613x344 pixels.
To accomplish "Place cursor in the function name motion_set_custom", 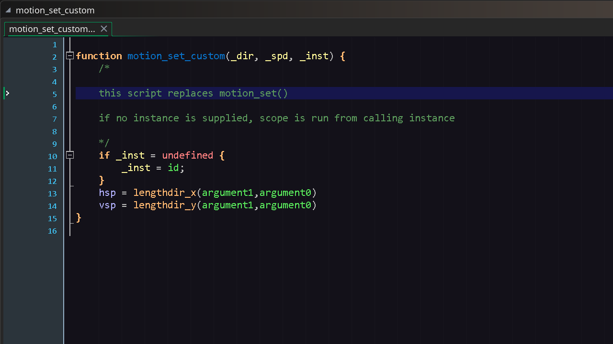I will point(176,56).
